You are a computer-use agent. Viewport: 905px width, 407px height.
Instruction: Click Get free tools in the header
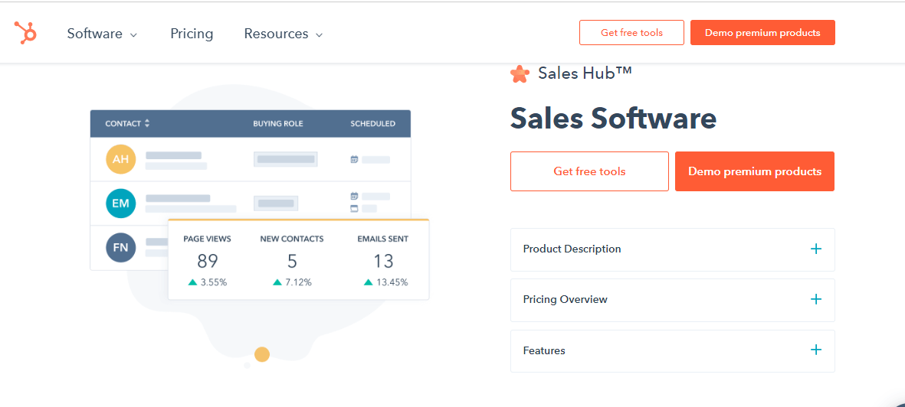click(631, 32)
